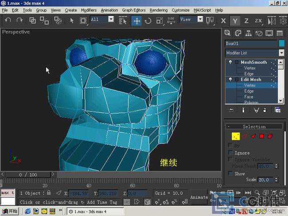This screenshot has width=288, height=216.
Task: Open Select by Name tool
Action: click(x=123, y=21)
